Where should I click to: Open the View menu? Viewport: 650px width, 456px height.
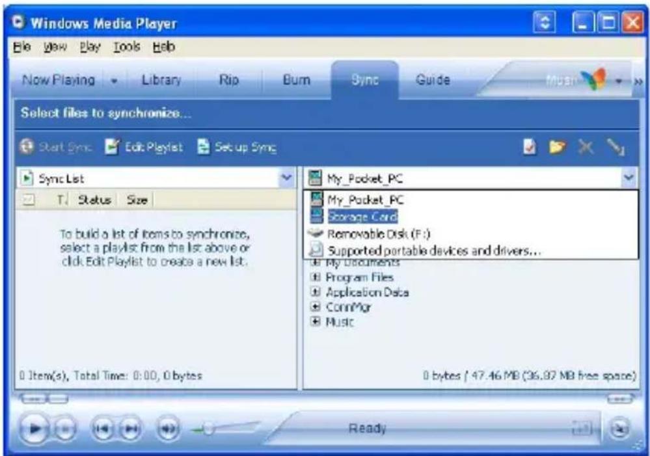(x=55, y=46)
